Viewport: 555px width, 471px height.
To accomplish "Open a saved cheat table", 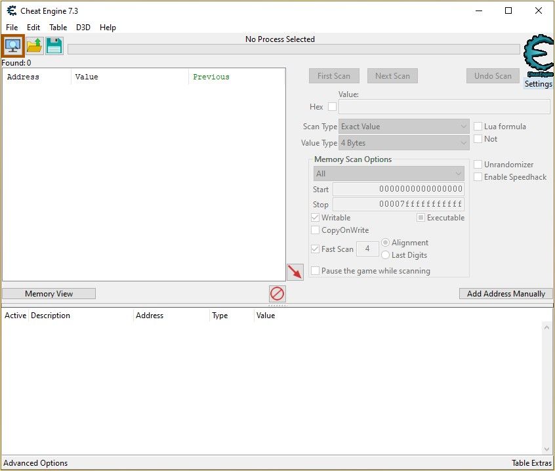I will (x=33, y=45).
